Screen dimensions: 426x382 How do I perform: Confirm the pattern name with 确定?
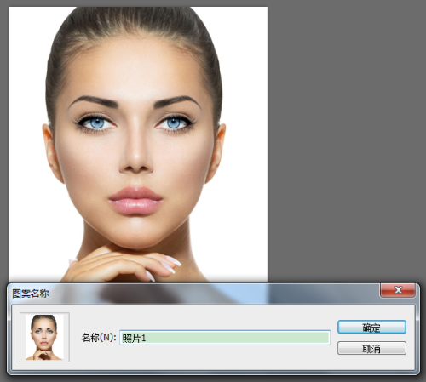tap(371, 328)
